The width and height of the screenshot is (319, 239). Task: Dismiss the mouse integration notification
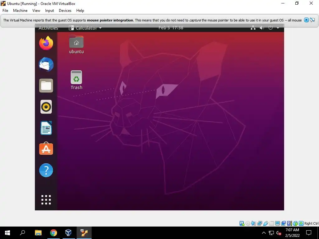[x=306, y=20]
